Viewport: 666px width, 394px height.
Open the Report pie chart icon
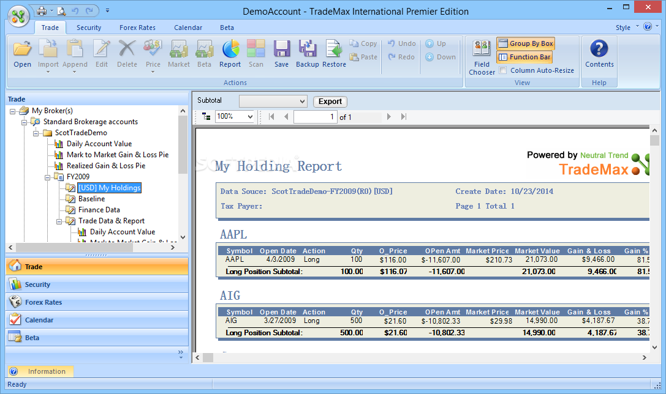coord(230,49)
